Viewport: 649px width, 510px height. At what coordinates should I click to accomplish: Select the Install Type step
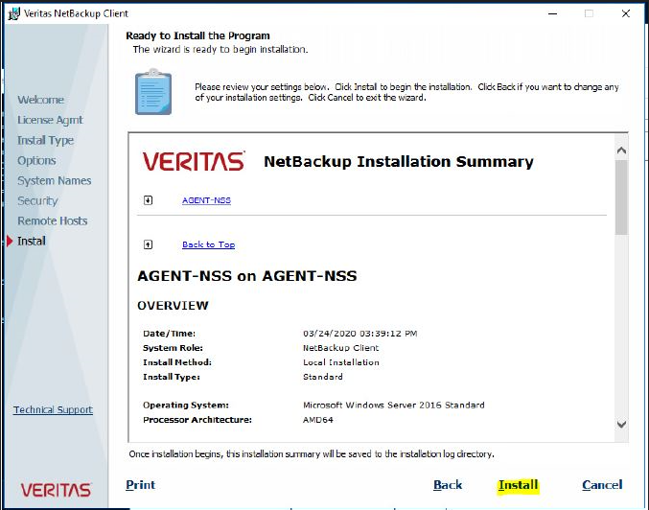click(x=45, y=140)
